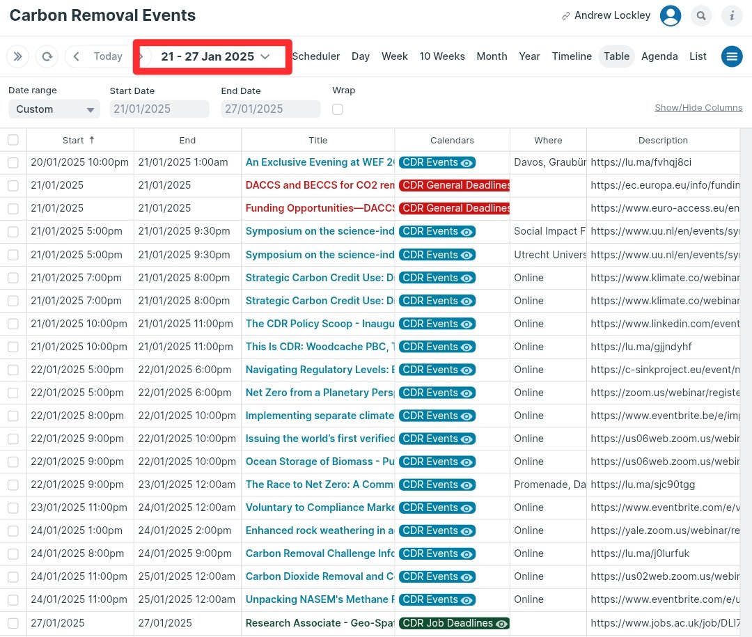Go to previous date range arrow
This screenshot has width=752, height=637.
(x=76, y=56)
